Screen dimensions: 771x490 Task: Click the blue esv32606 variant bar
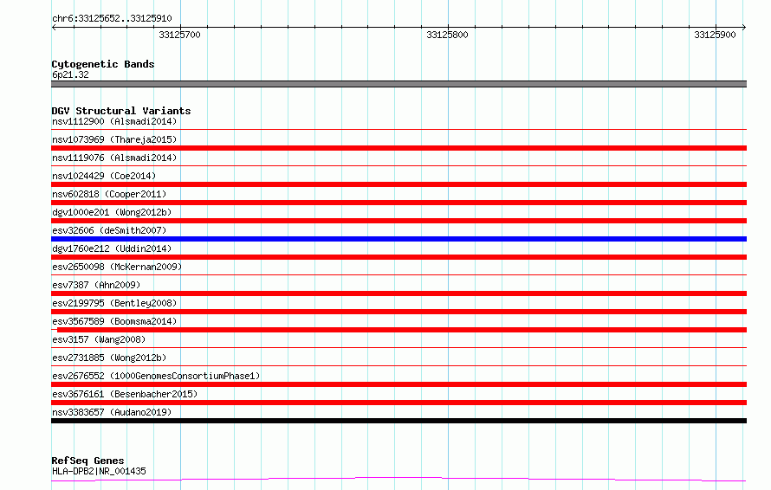pos(398,239)
